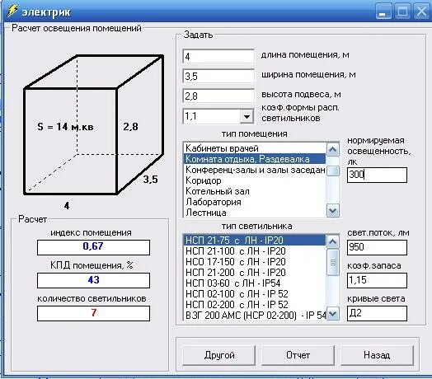Click the нормируемая освещенность field showing 300

pos(377,175)
